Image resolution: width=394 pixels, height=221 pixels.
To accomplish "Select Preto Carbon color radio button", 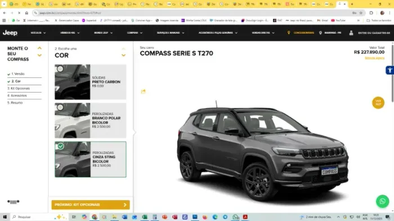I will (x=60, y=69).
